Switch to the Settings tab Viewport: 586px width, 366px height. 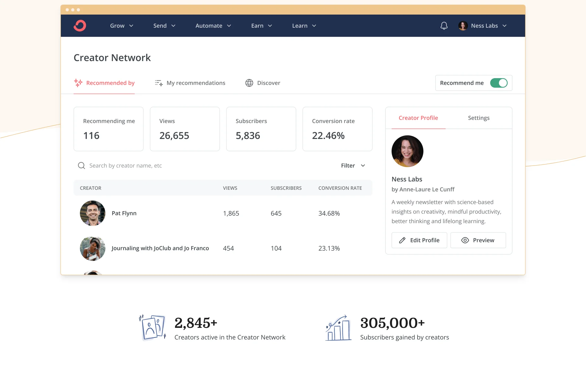pos(478,118)
